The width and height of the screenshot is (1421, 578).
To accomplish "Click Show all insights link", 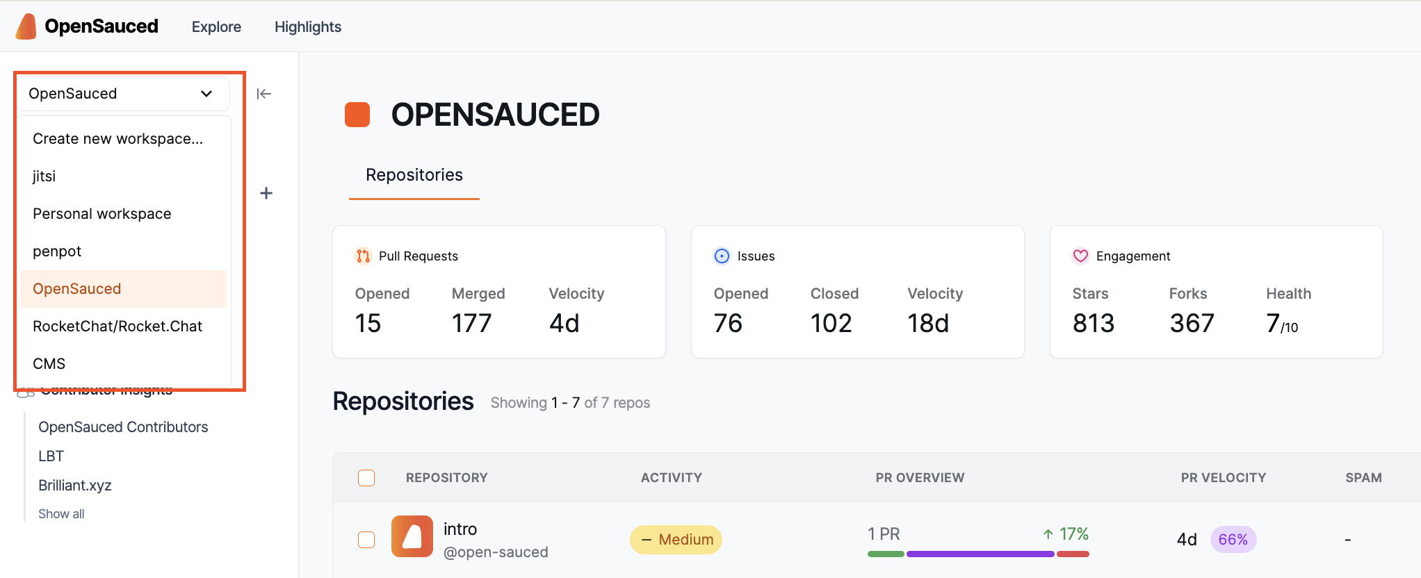I will click(61, 514).
